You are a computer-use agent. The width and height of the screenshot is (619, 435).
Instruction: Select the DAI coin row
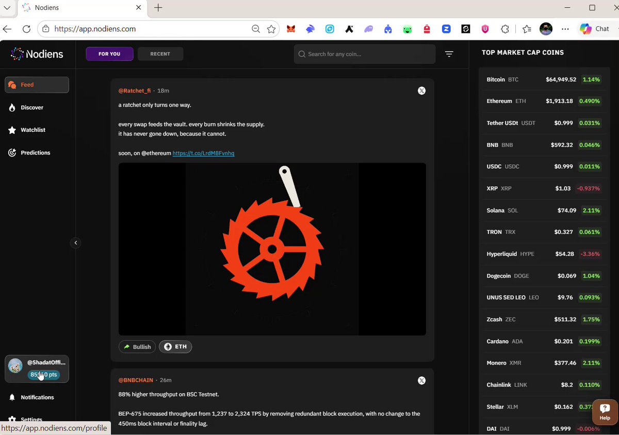pos(544,429)
